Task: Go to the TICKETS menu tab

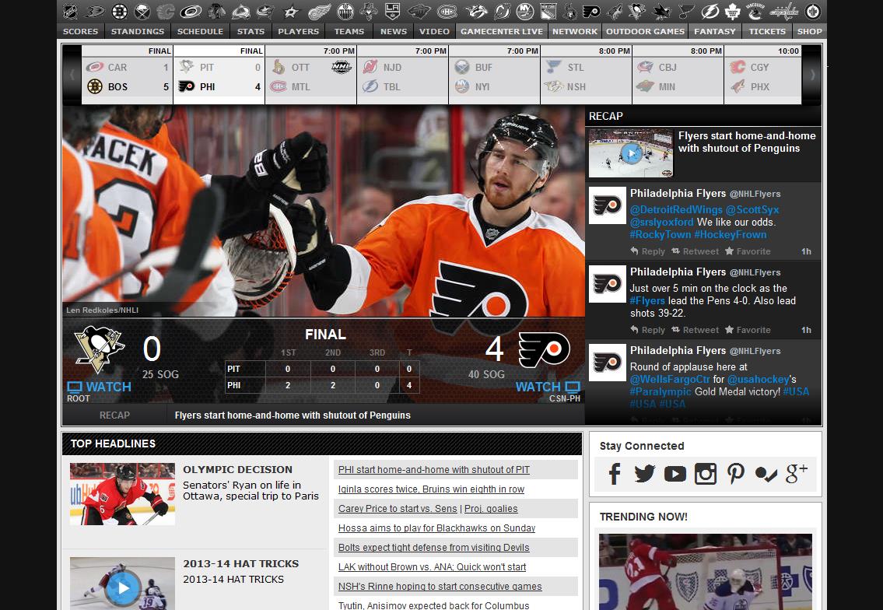Action: pos(767,32)
